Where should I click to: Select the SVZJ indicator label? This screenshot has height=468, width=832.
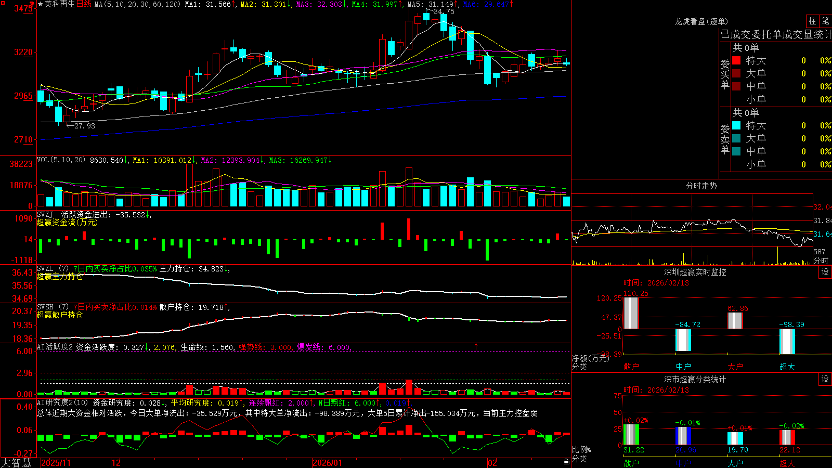45,214
